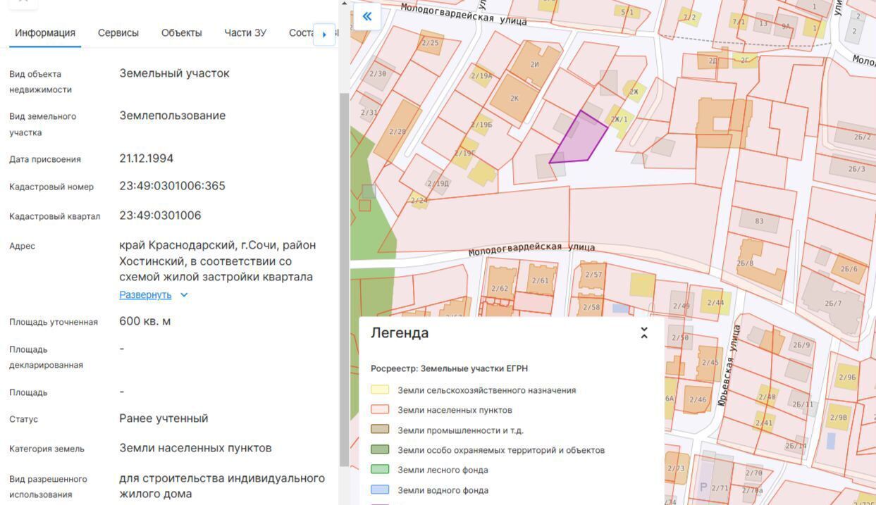Select cadastral number 23:49:0301006:365
Viewport: 876px width, 505px height.
[x=172, y=186]
